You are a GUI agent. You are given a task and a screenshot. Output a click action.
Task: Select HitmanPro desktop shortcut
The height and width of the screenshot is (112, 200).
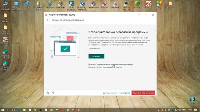click(60, 5)
